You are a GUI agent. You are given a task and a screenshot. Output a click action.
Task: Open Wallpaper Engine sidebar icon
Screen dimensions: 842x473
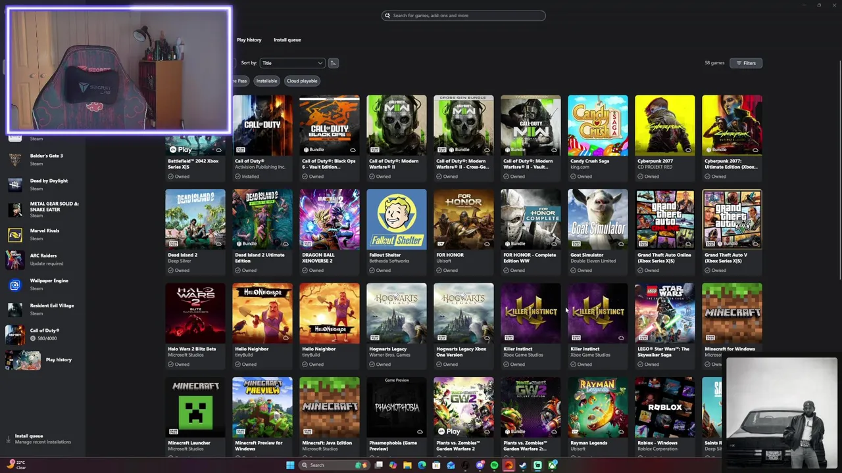tap(14, 284)
